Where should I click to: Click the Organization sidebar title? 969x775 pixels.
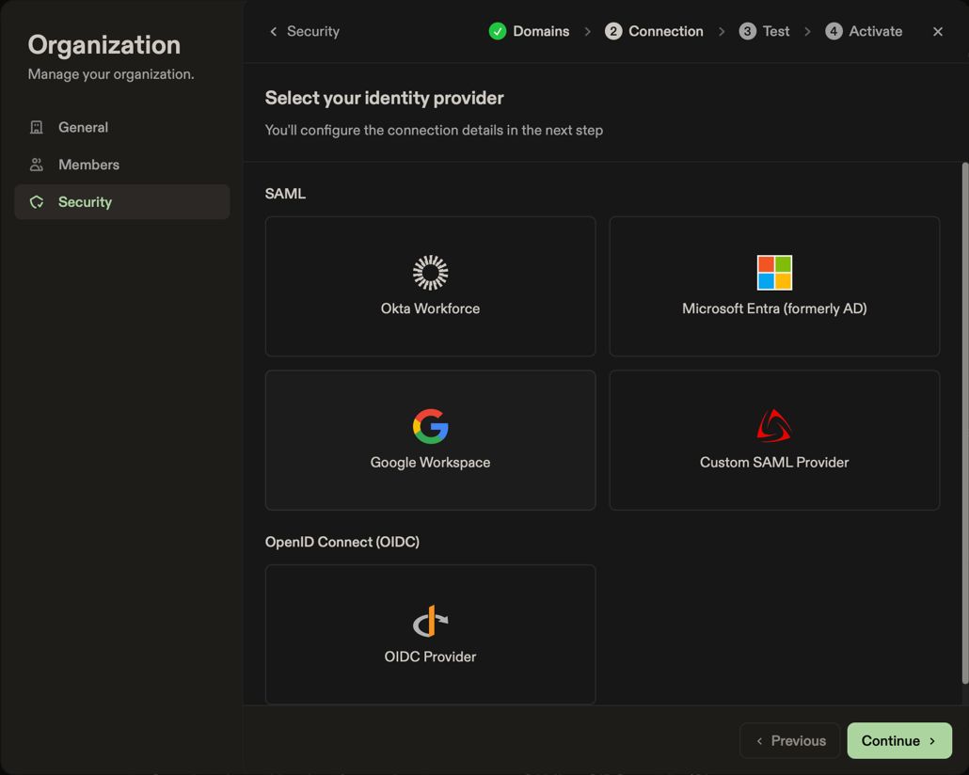[x=104, y=45]
